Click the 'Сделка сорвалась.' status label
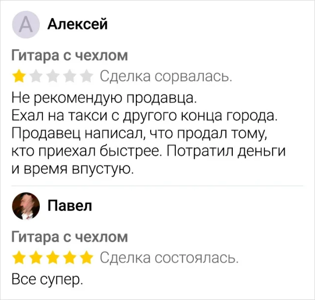The width and height of the screenshot is (315, 300). tap(165, 76)
